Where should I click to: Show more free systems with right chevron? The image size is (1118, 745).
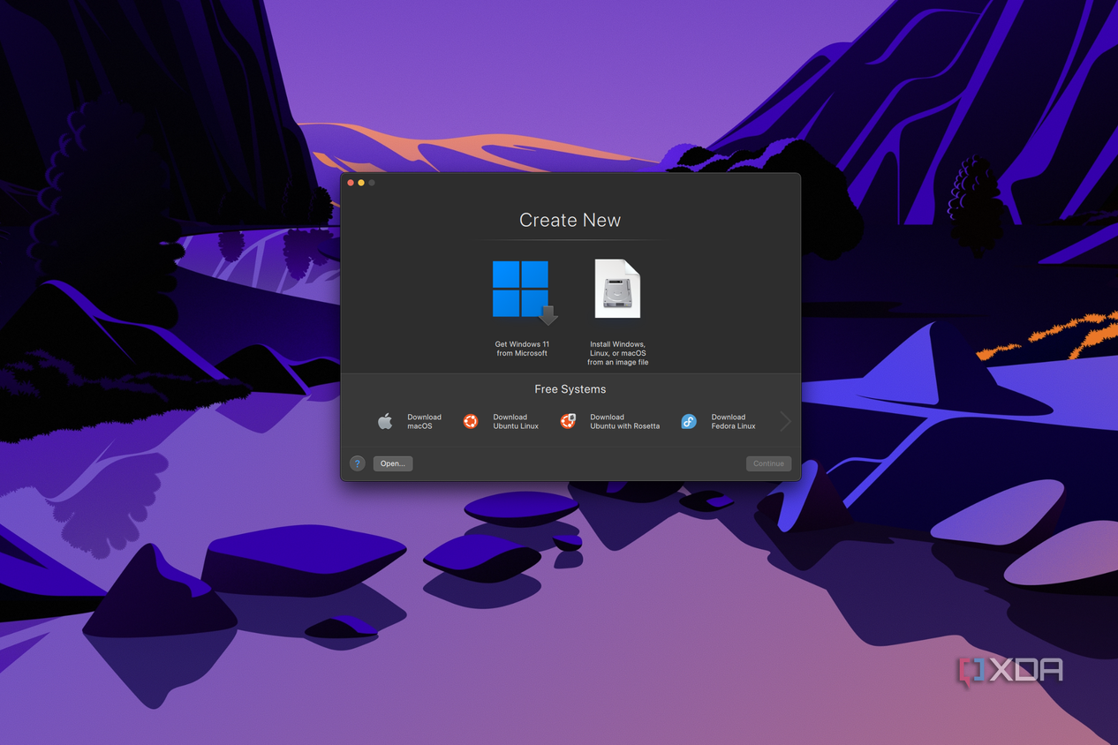[x=785, y=422]
